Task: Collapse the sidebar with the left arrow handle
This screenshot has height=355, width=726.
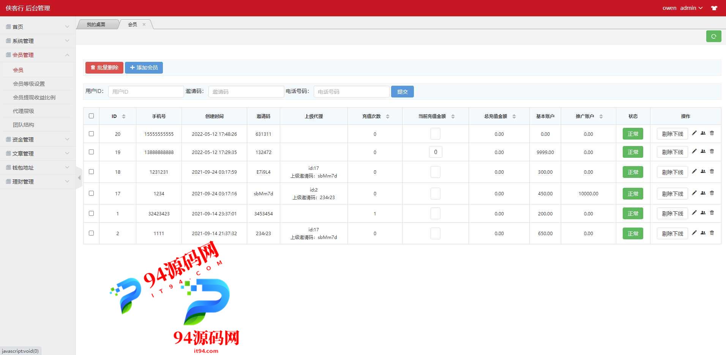Action: click(79, 177)
